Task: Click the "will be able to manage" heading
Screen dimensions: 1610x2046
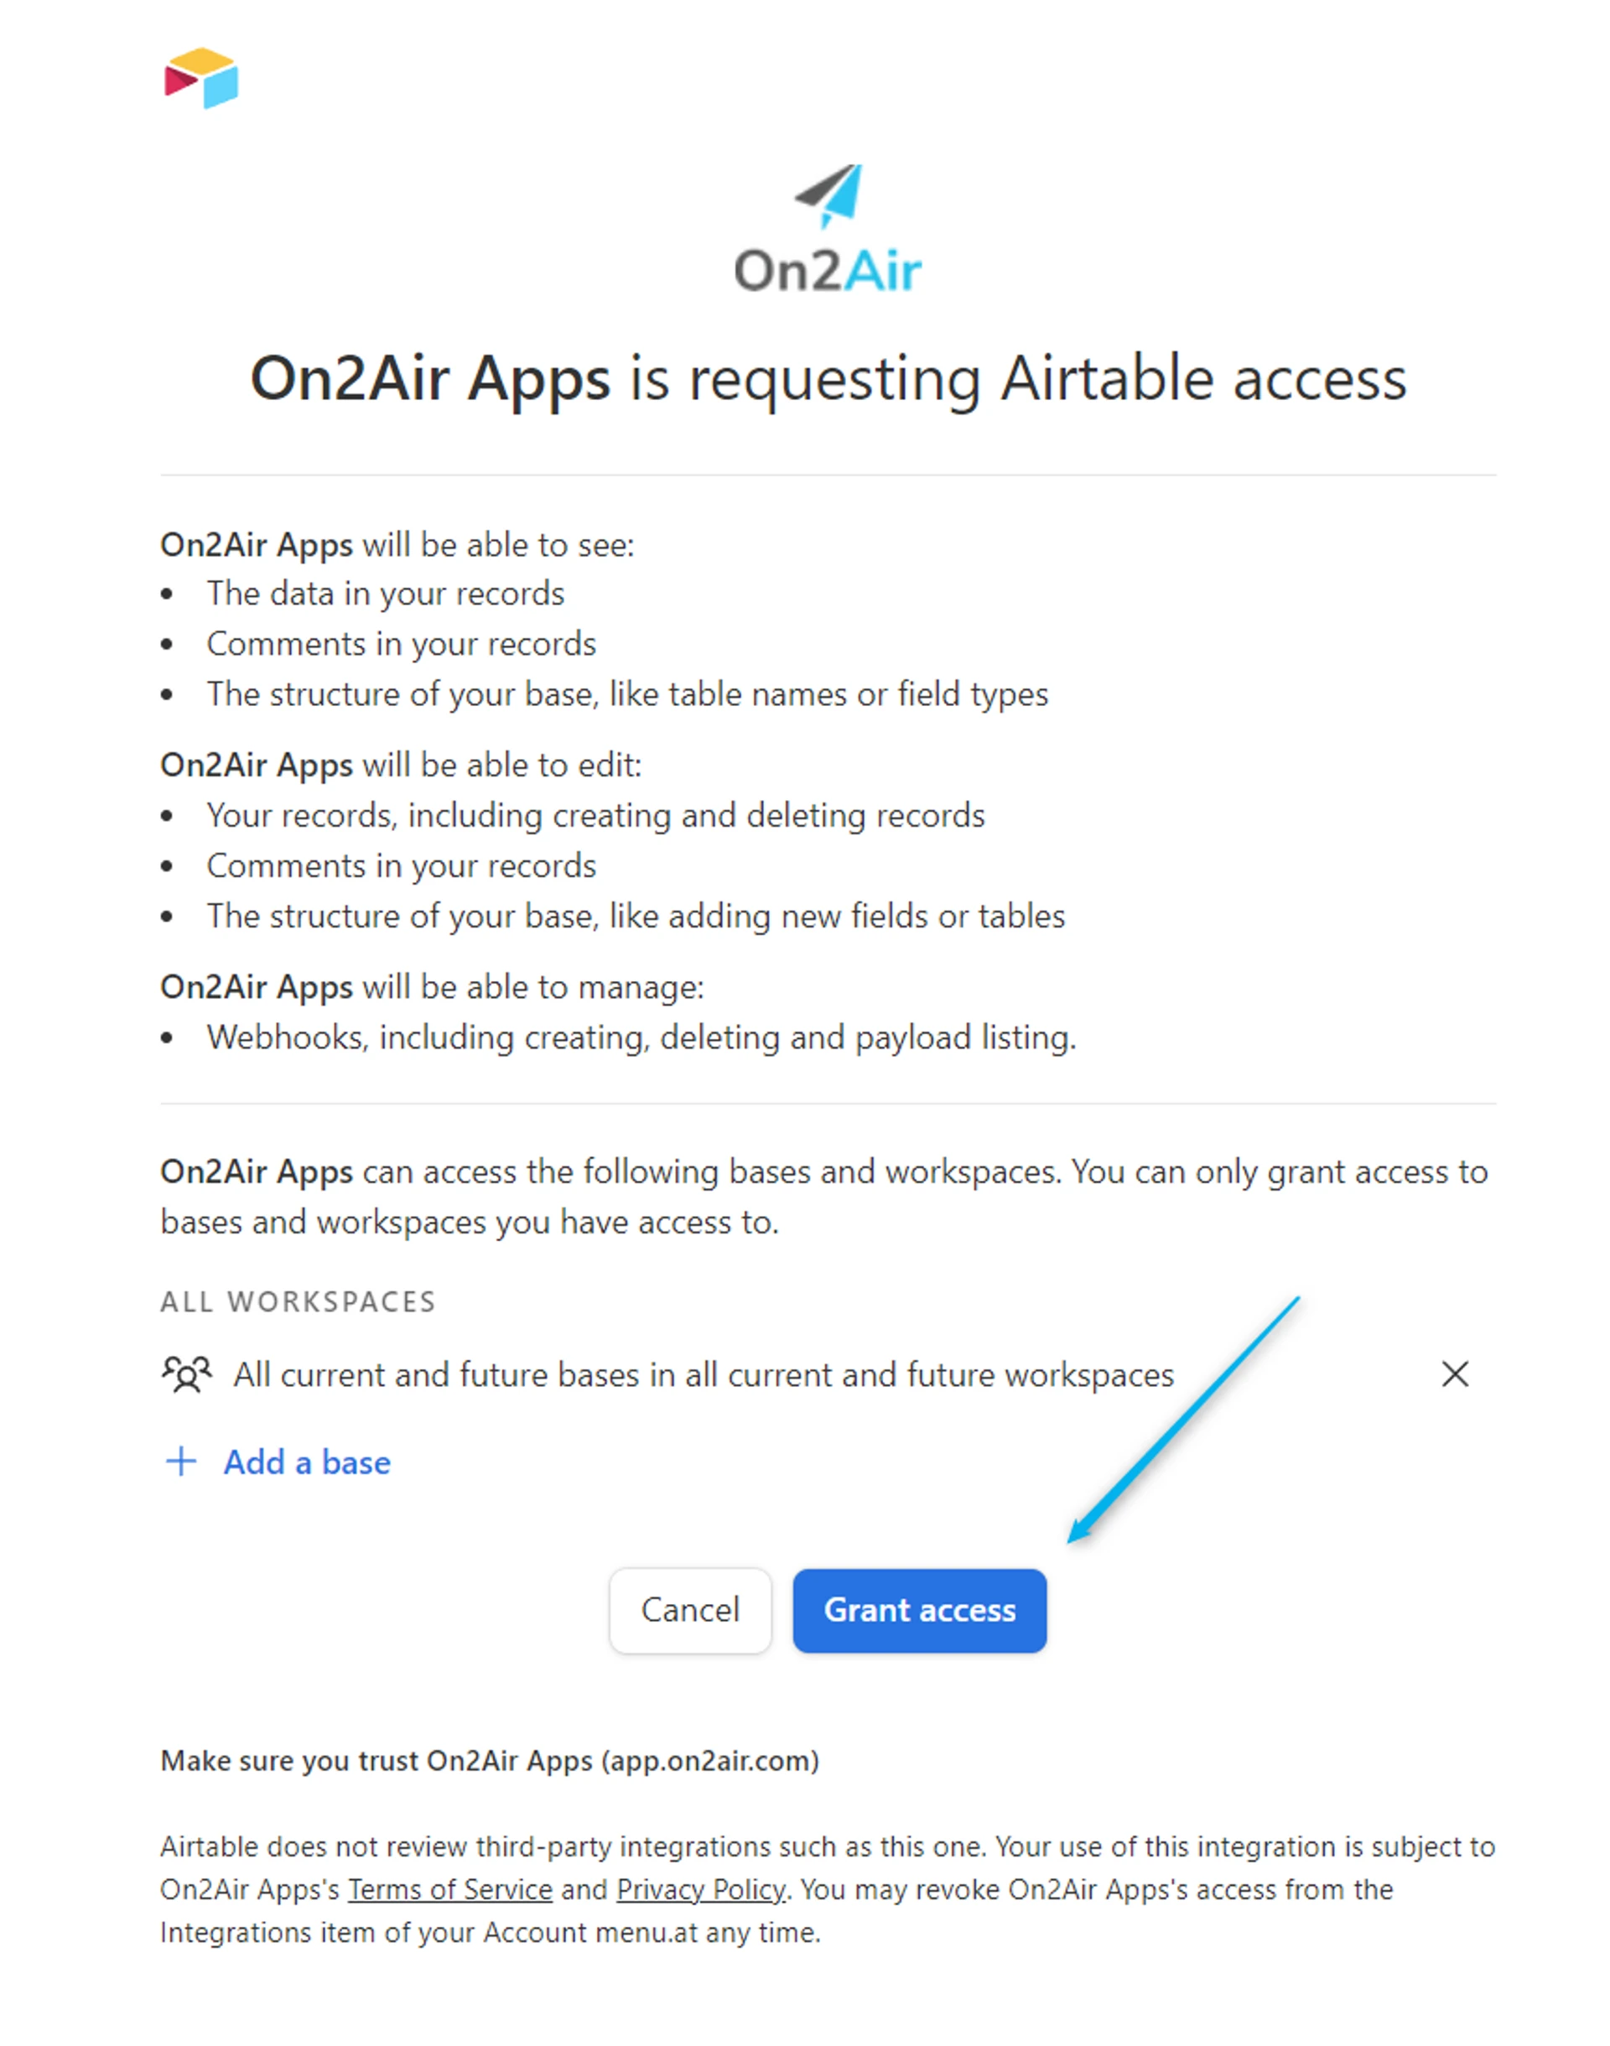Action: click(x=432, y=987)
